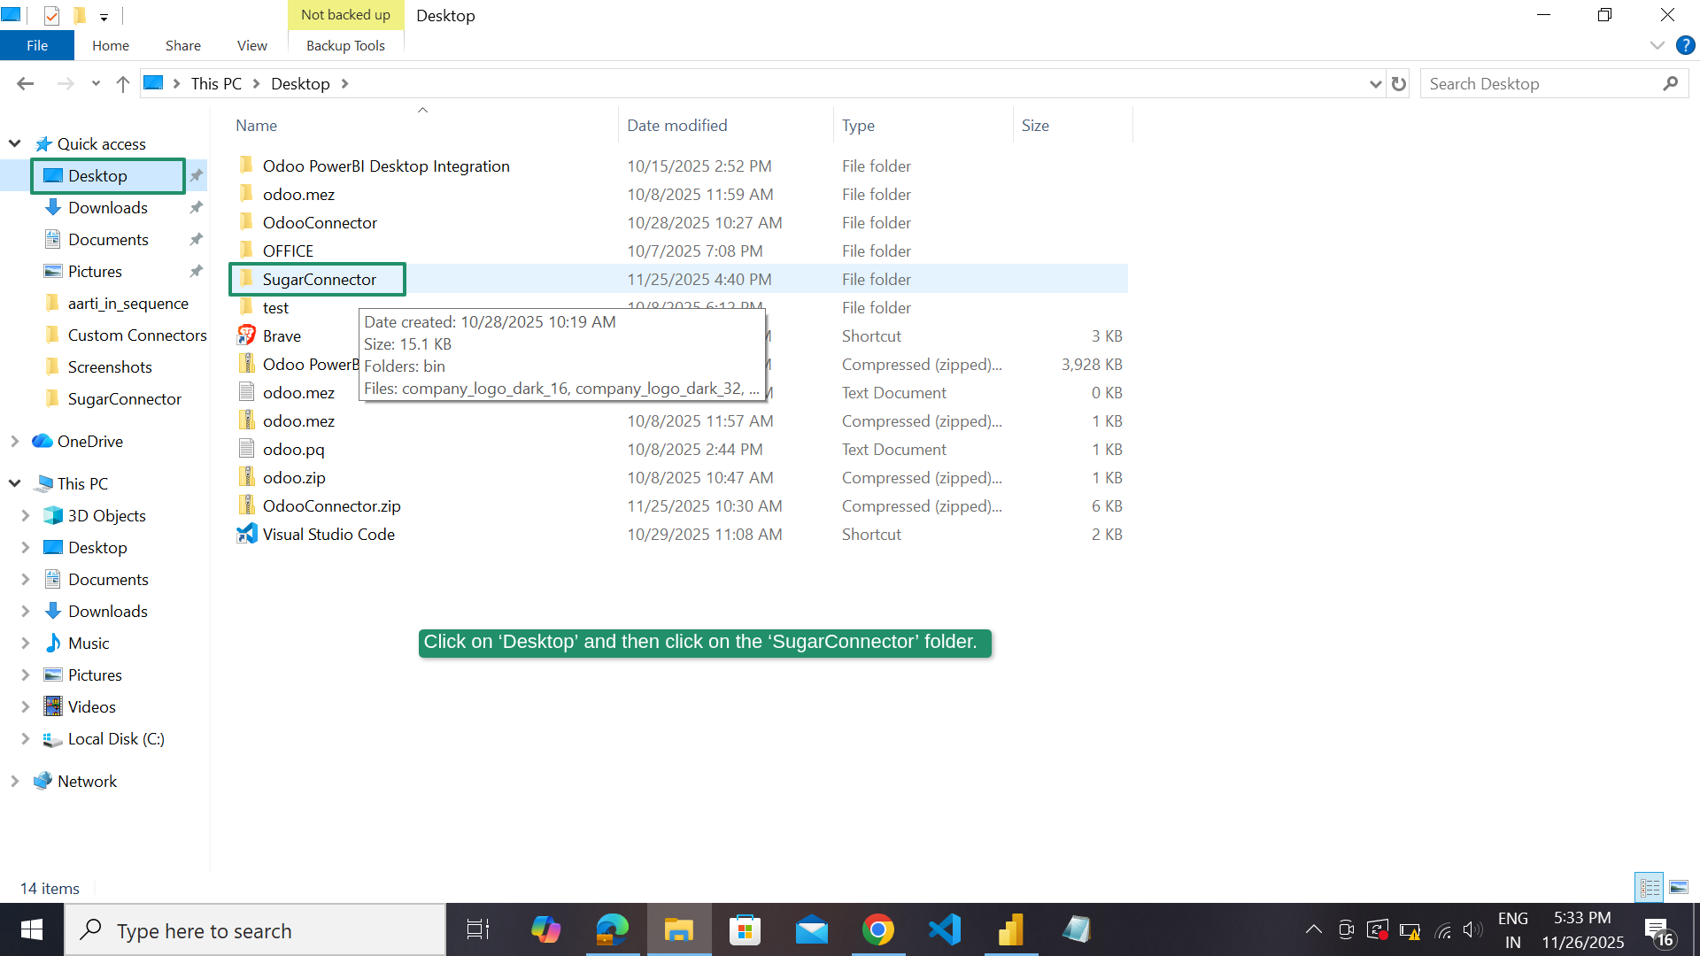The image size is (1700, 956).
Task: Refresh the Desktop folder view
Action: (1399, 82)
